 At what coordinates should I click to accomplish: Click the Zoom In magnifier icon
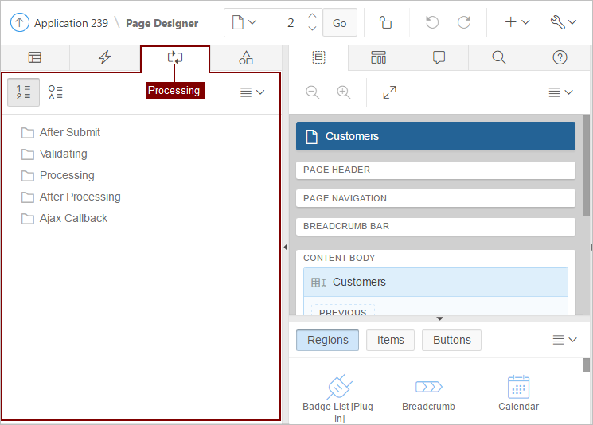pyautogui.click(x=343, y=92)
